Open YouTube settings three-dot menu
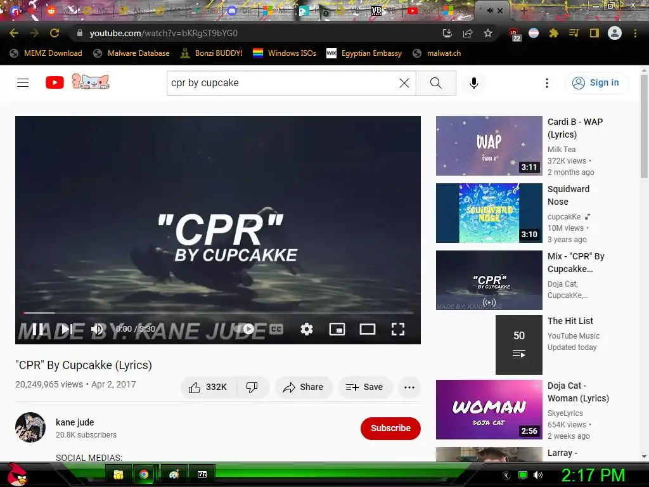Image resolution: width=649 pixels, height=487 pixels. point(547,83)
